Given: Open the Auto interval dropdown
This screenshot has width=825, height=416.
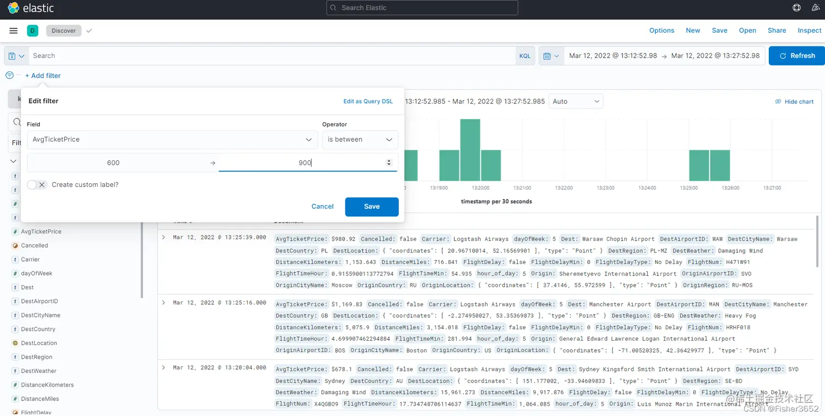Looking at the screenshot, I should (x=576, y=101).
